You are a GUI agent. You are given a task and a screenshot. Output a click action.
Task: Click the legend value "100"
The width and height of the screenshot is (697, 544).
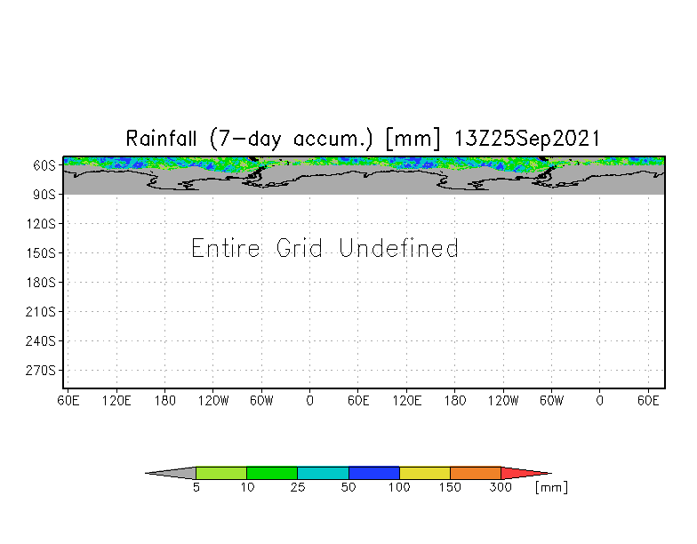click(x=399, y=487)
